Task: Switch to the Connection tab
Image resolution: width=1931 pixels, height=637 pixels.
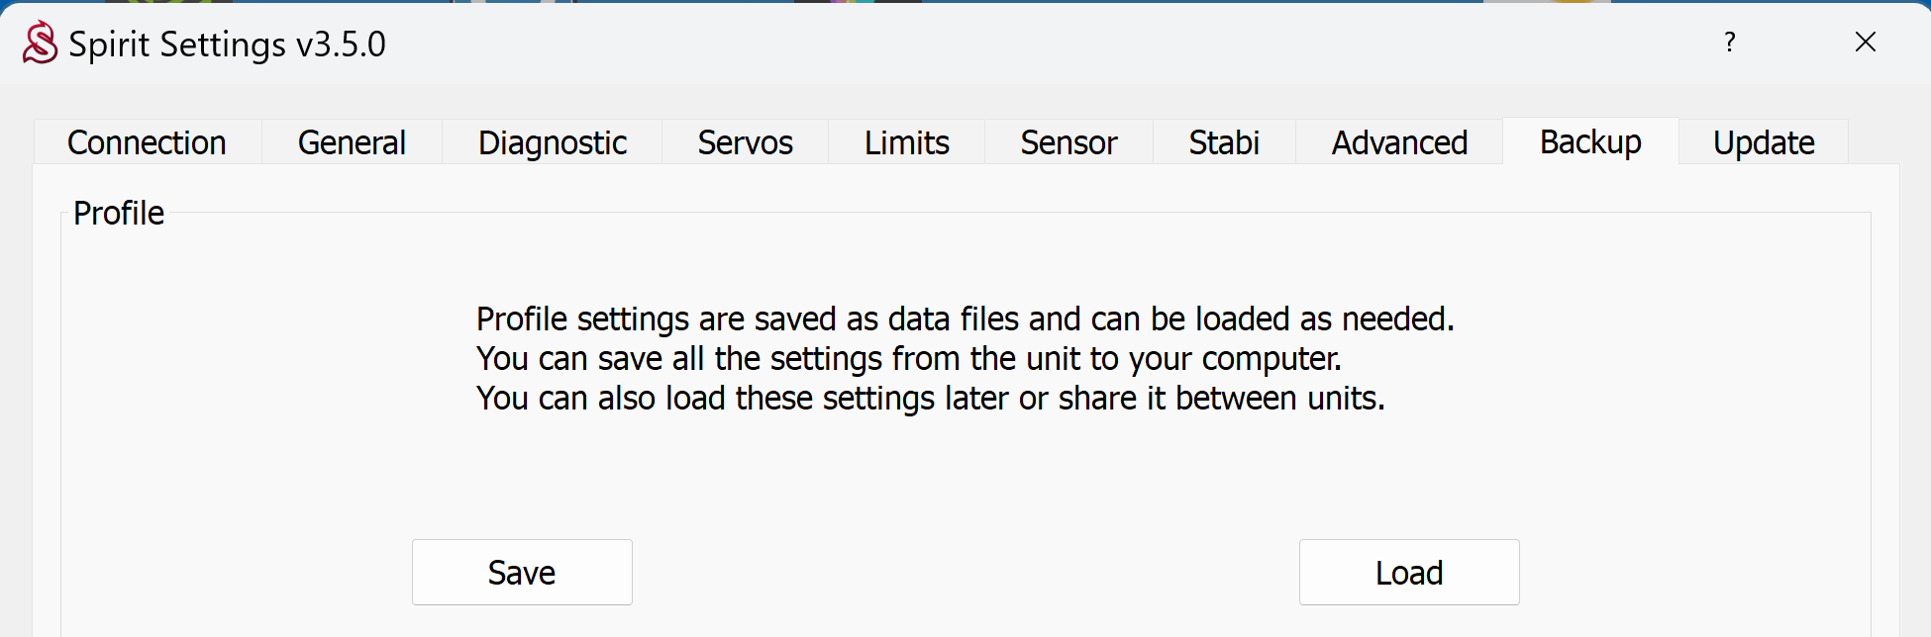Action: pyautogui.click(x=147, y=142)
